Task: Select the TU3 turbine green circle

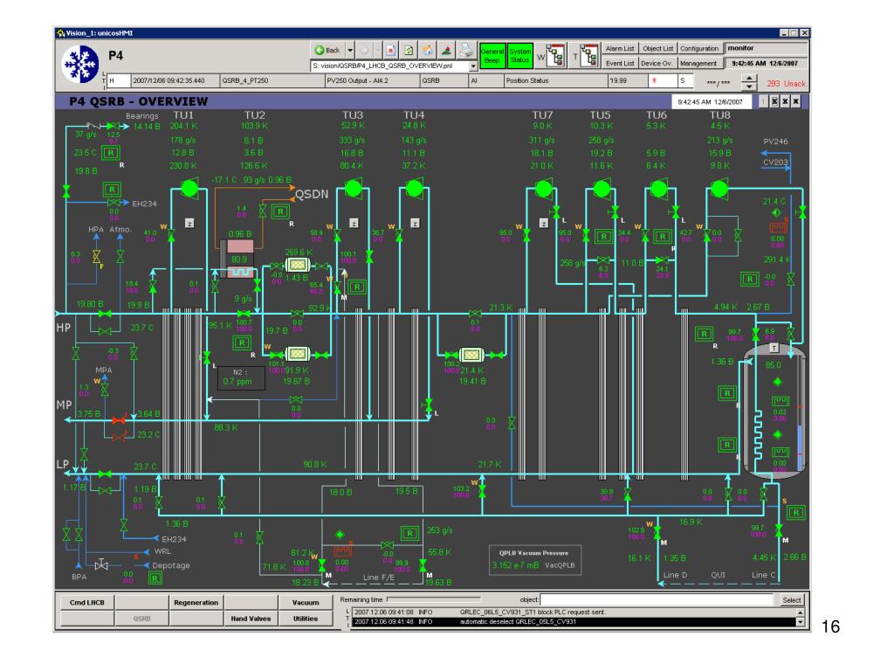Action: click(354, 188)
